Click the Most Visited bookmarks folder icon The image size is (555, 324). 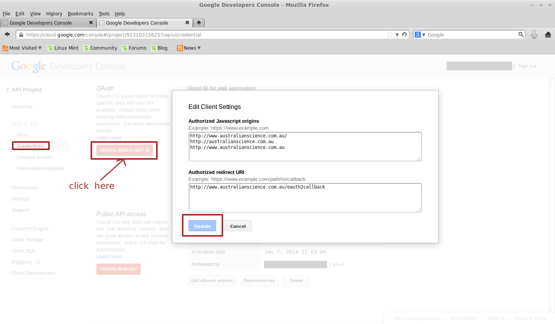(x=5, y=48)
